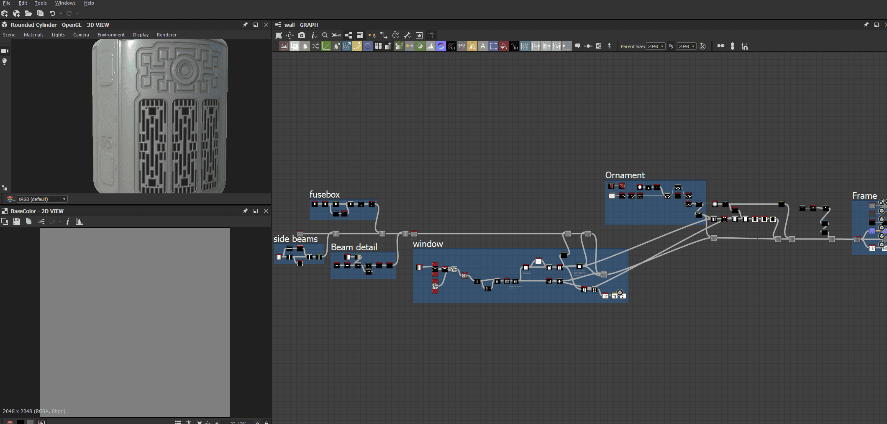Show the histogram in the 2D view
Viewport: 887px width, 424px height.
point(79,221)
